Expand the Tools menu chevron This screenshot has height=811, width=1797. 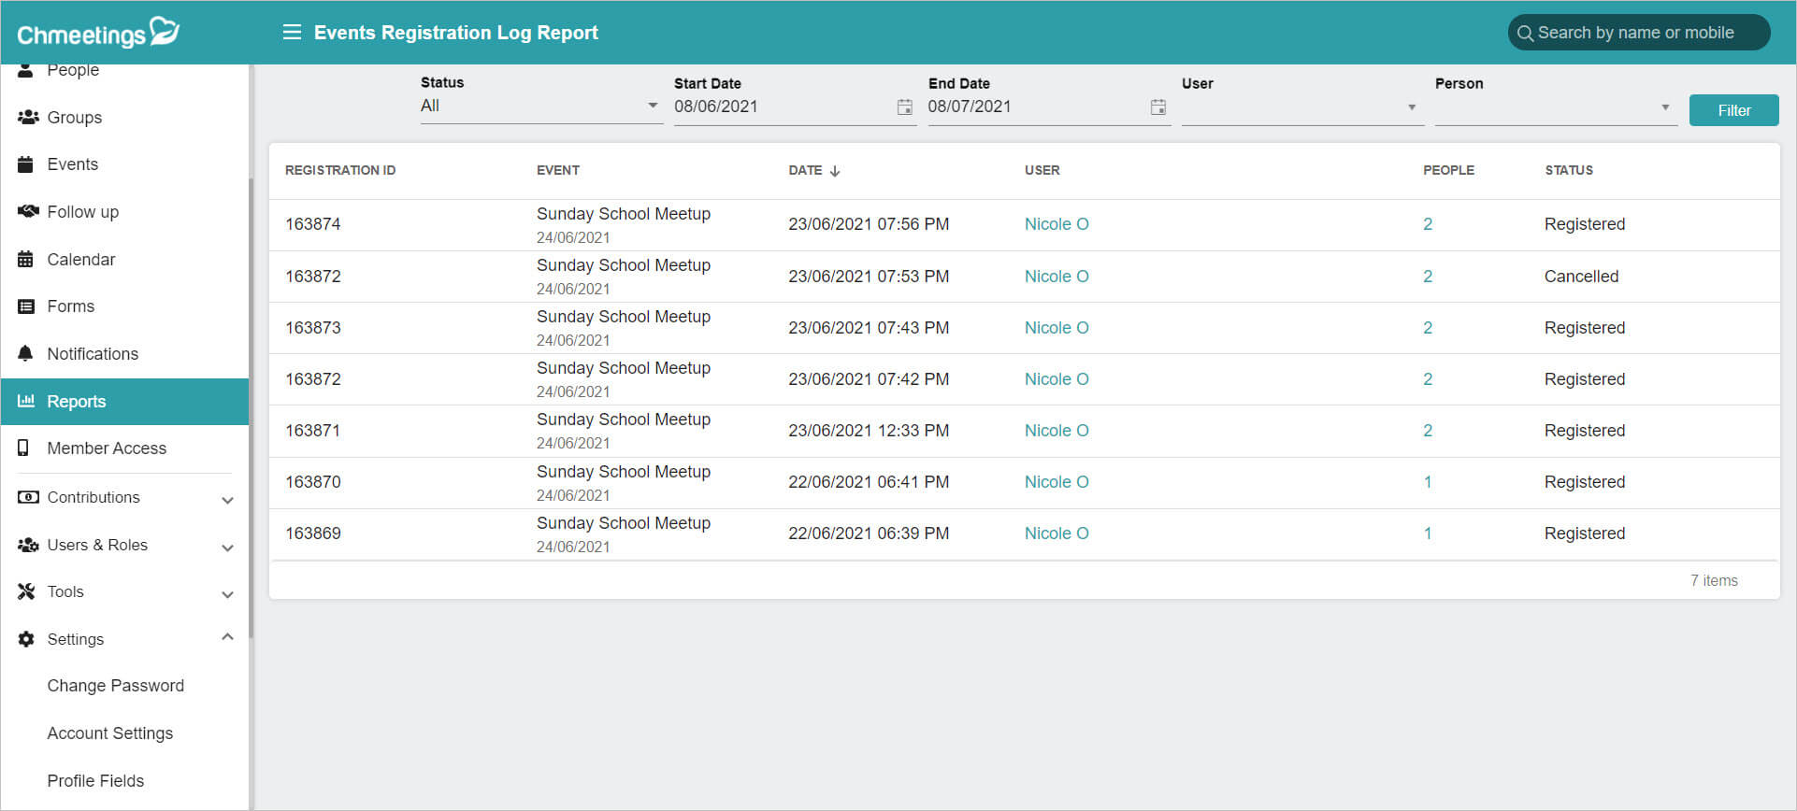tap(227, 594)
